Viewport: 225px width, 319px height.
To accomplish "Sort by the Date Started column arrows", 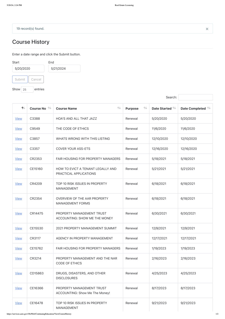I will [x=174, y=108].
